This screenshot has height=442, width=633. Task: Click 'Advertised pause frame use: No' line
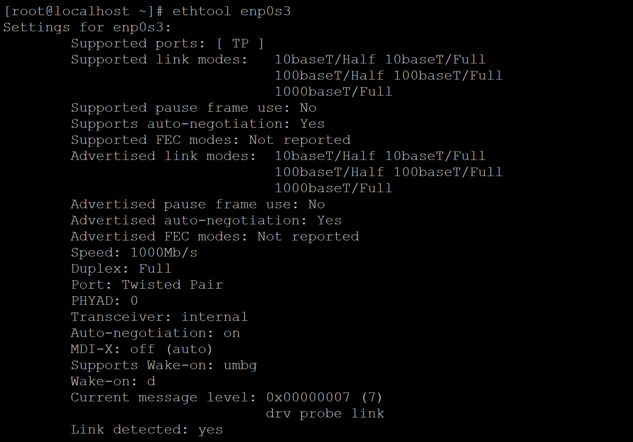click(197, 204)
